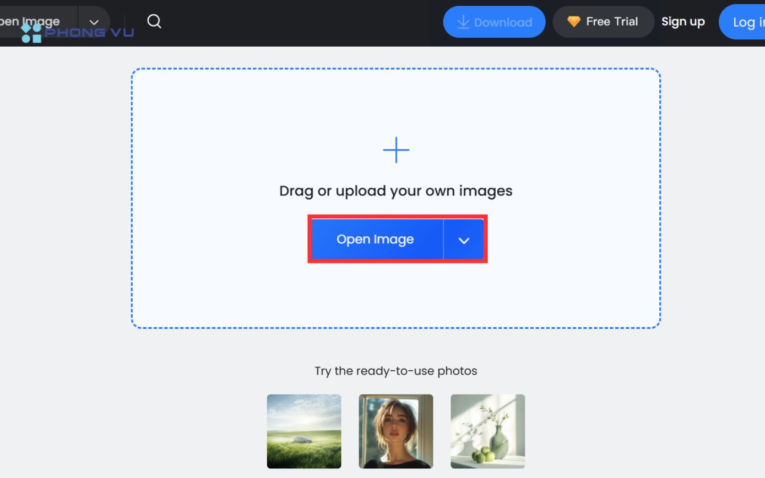This screenshot has width=765, height=478.
Task: Select the Free Trial text in header
Action: click(x=612, y=22)
